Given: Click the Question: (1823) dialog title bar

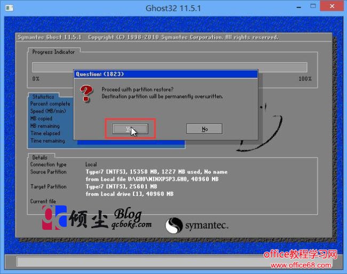Looking at the screenshot, I should [165, 74].
